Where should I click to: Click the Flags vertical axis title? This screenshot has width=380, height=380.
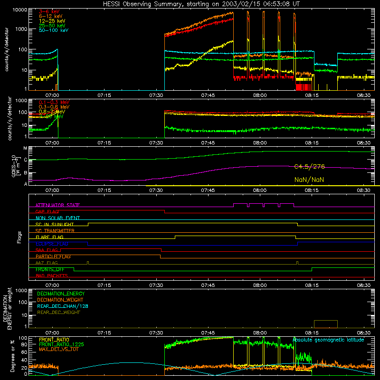(x=19, y=237)
